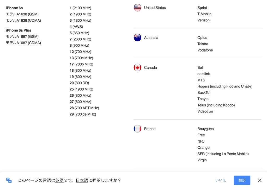Click band 19 (800 MHz)
267x189 pixels.
pos(80,77)
